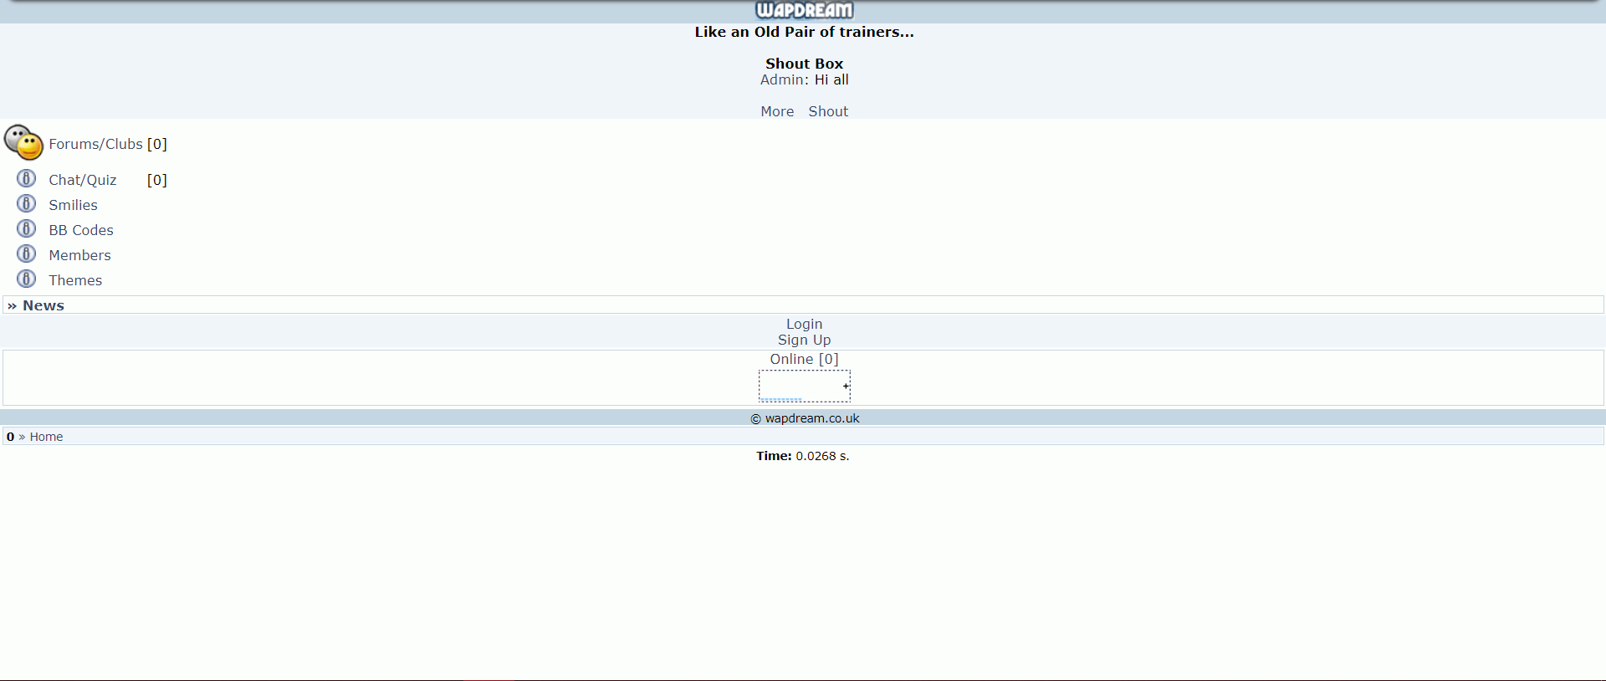Image resolution: width=1606 pixels, height=681 pixels.
Task: Click the plus sign in dotted box
Action: [846, 386]
